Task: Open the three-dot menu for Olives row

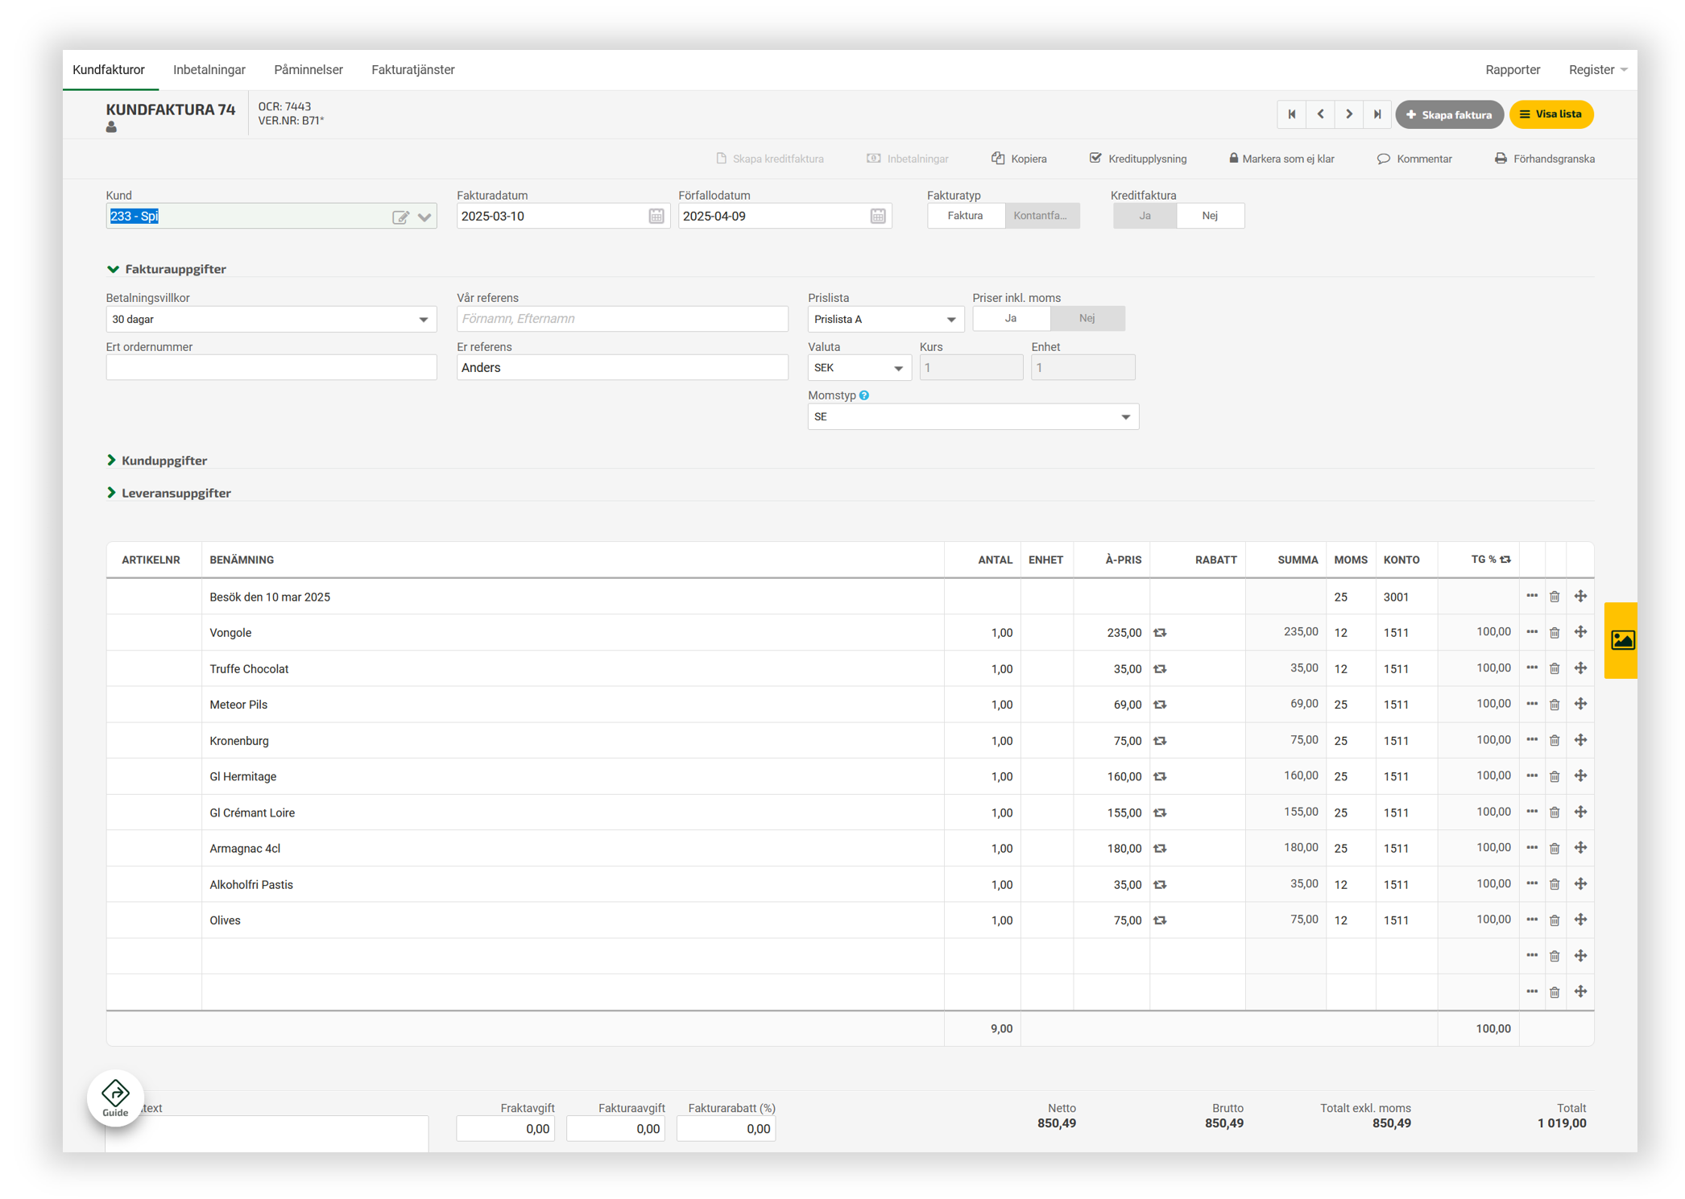Action: pyautogui.click(x=1531, y=920)
